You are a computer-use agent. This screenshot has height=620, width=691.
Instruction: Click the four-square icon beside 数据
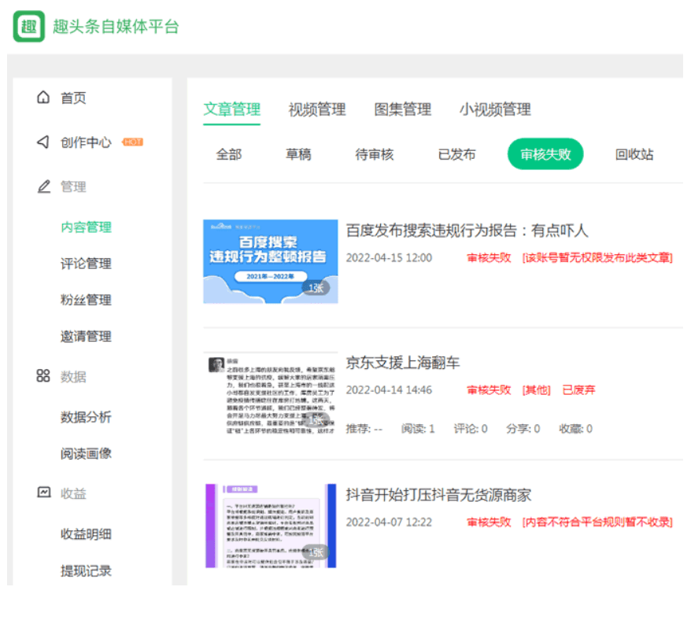point(43,376)
